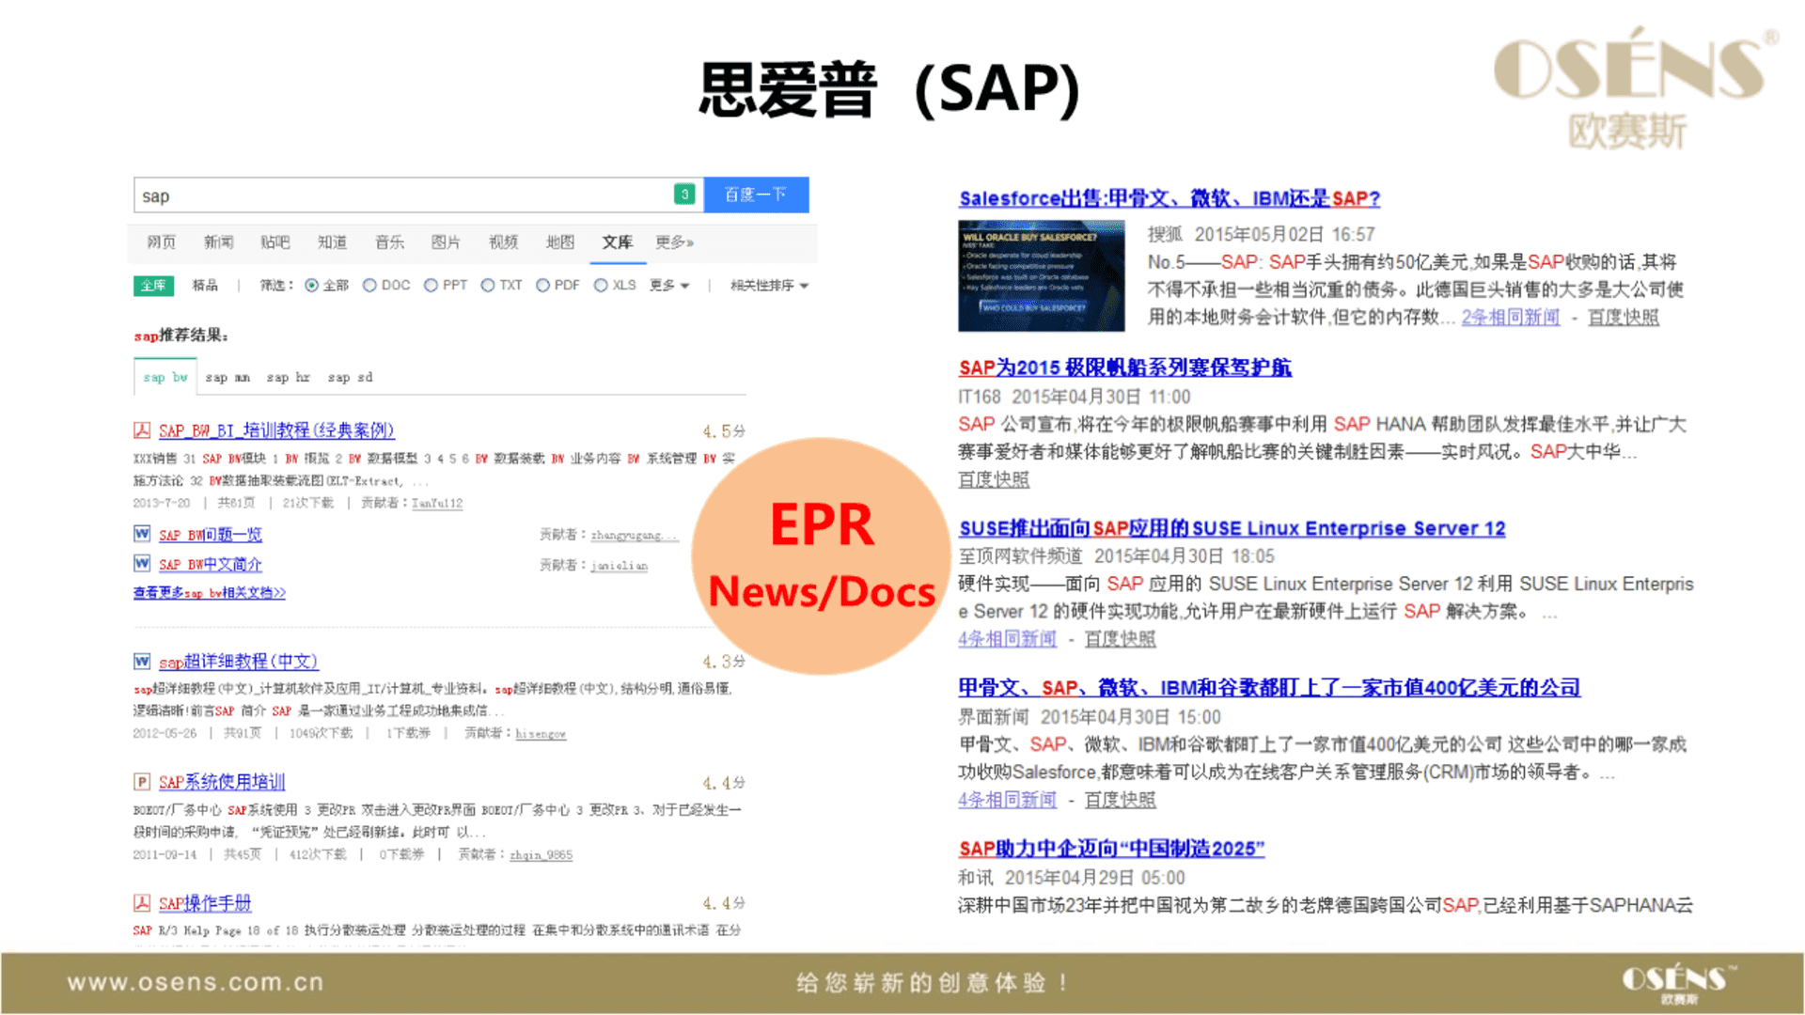
Task: Click the 百度一下 search button
Action: point(756,195)
